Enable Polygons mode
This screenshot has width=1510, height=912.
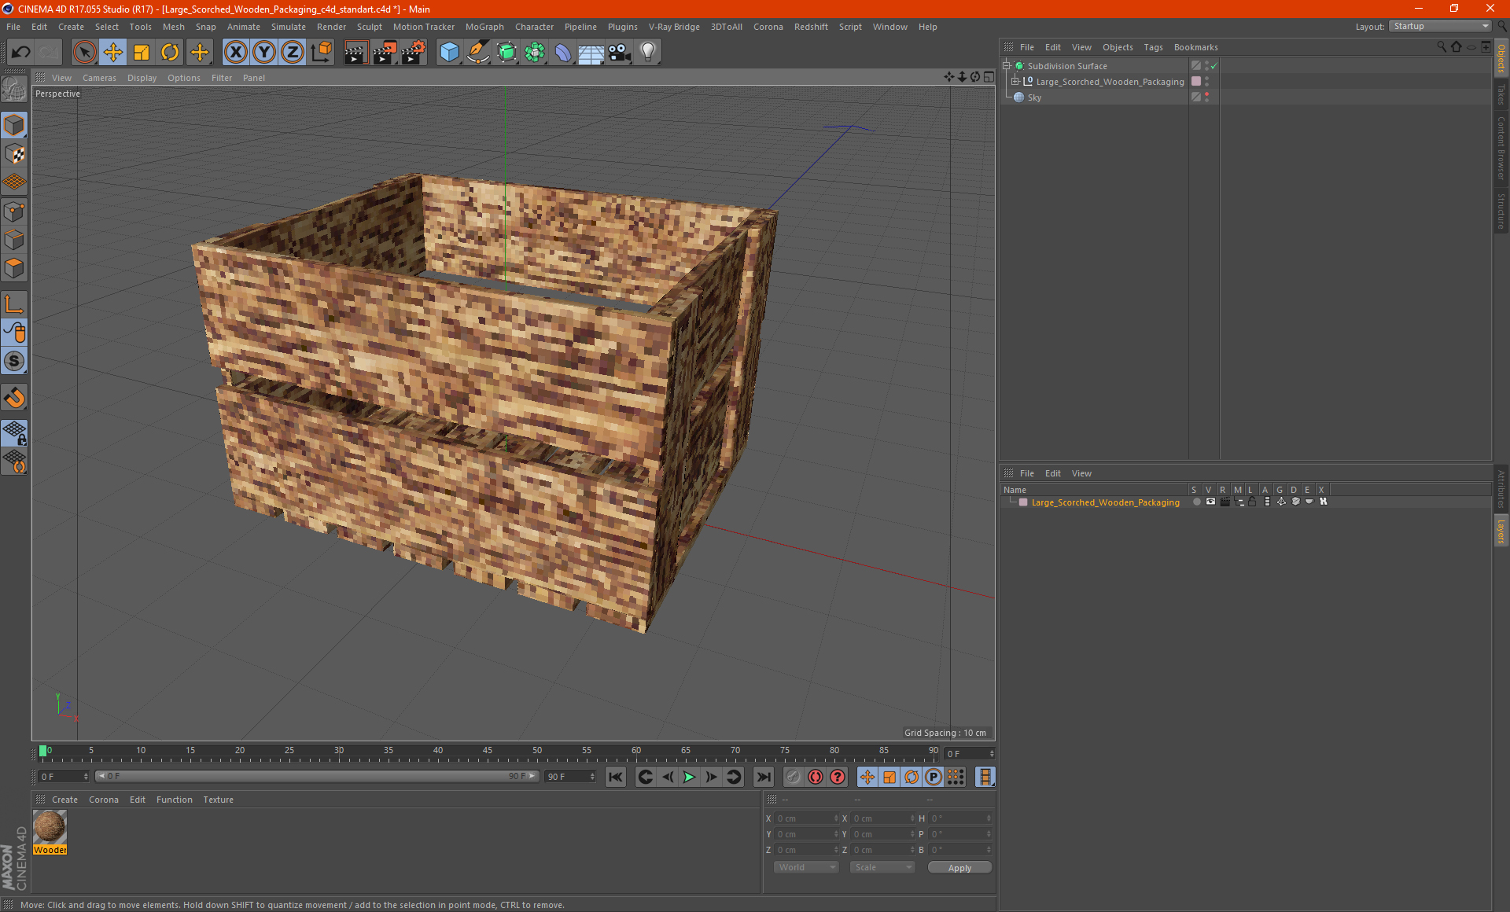pos(14,268)
